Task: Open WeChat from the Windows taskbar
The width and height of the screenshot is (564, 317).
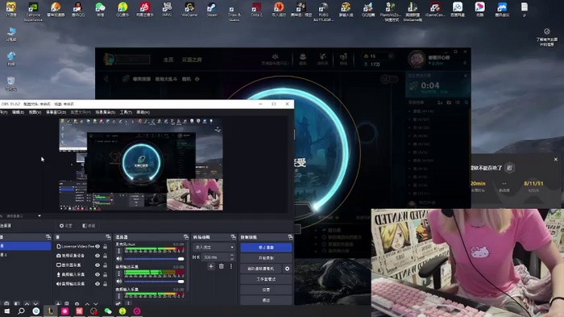Action: click(108, 311)
